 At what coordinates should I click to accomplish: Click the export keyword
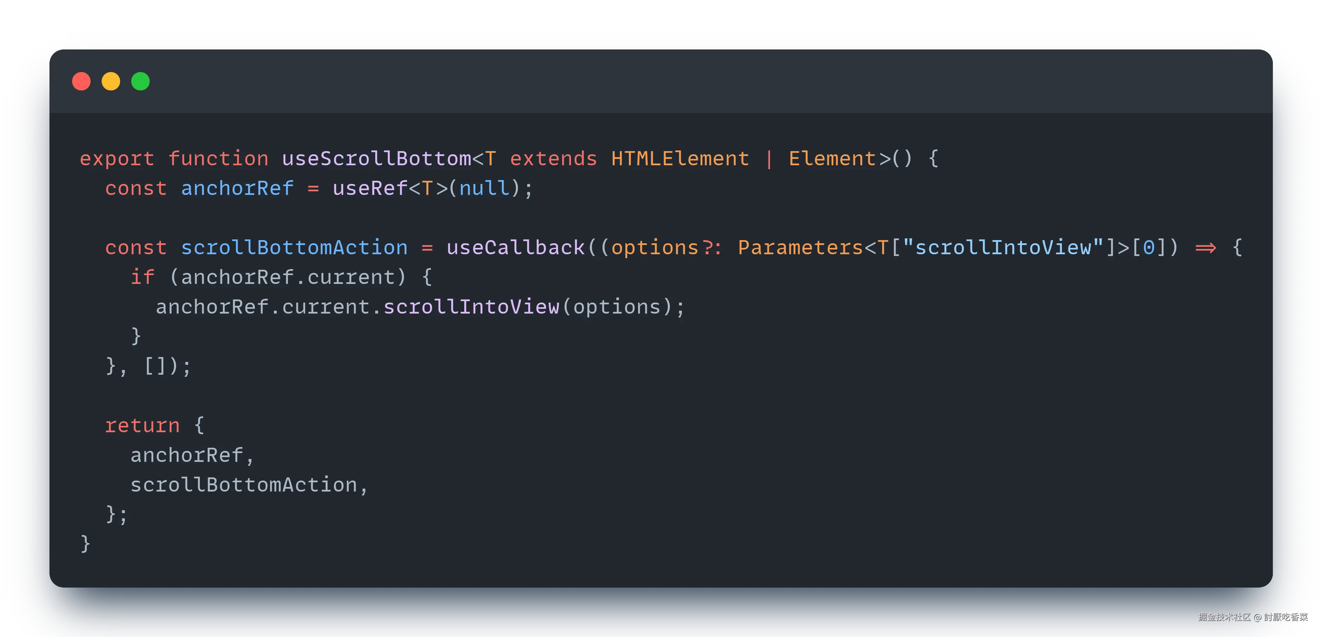click(x=117, y=159)
